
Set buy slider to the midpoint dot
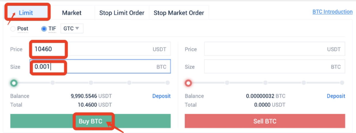pyautogui.click(x=91, y=83)
